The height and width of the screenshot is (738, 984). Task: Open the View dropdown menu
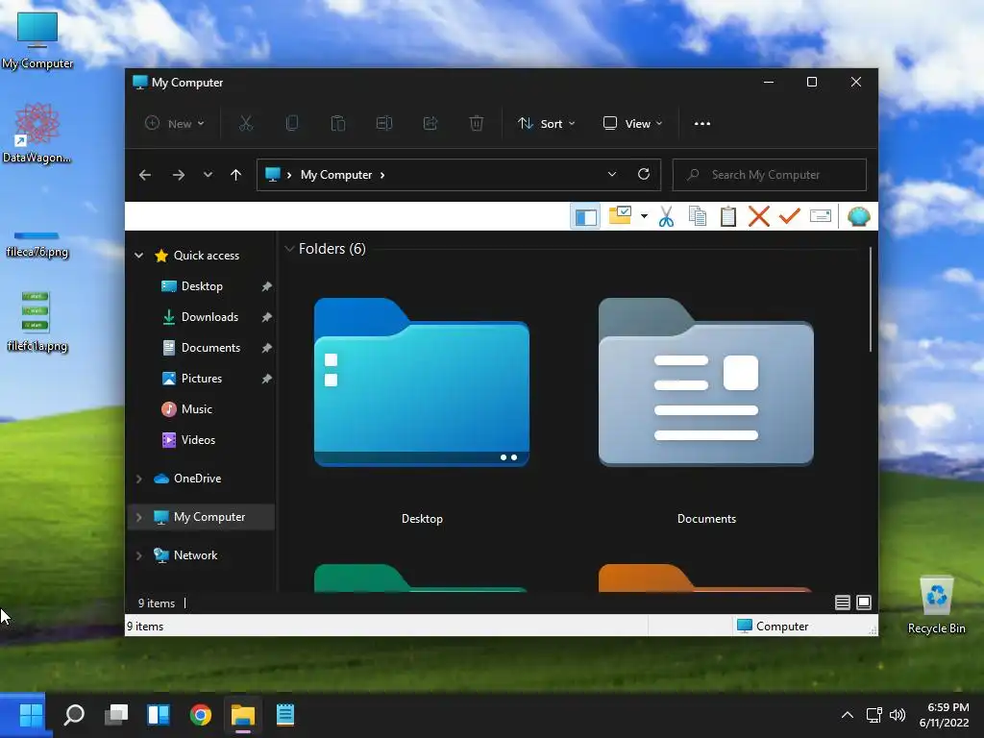[x=632, y=124]
